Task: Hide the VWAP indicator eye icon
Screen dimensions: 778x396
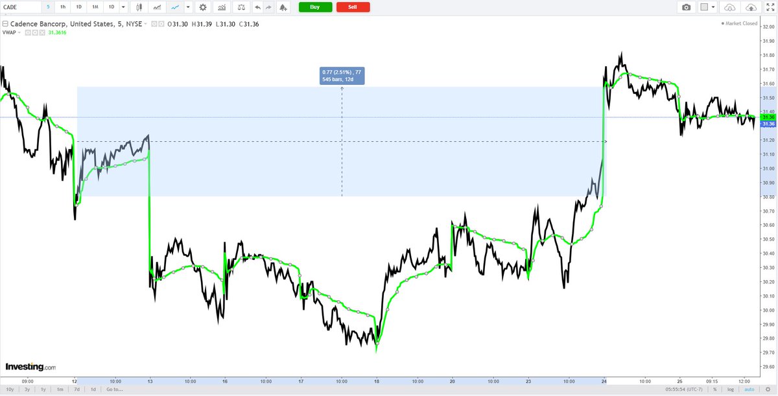Action: click(x=29, y=32)
